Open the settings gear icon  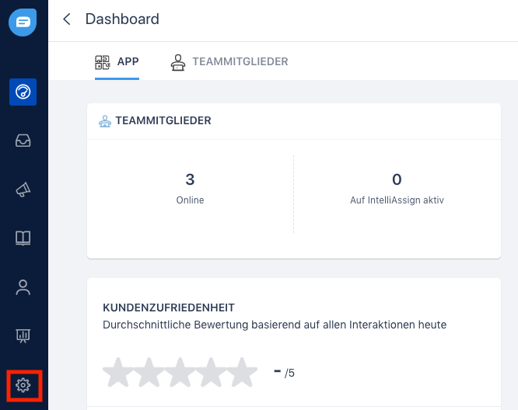[23, 385]
